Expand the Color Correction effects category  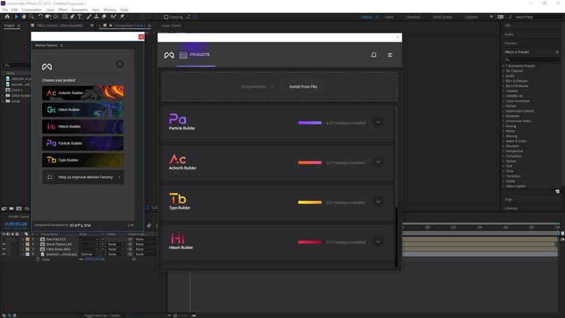click(x=504, y=101)
